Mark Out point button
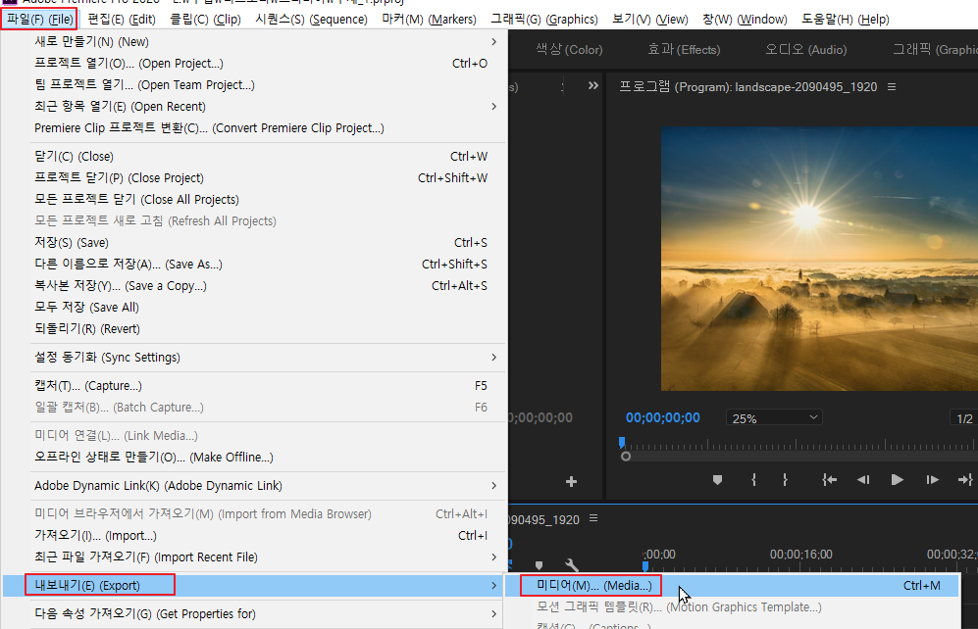 pyautogui.click(x=785, y=480)
